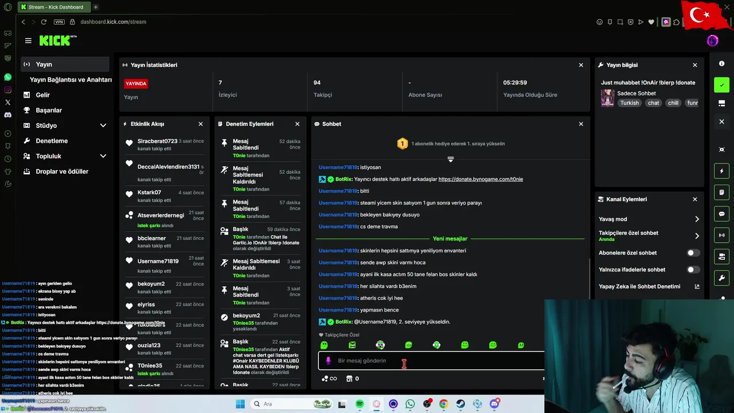Open the browser extensions puzzle icon
The image size is (734, 413).
pyautogui.click(x=677, y=22)
